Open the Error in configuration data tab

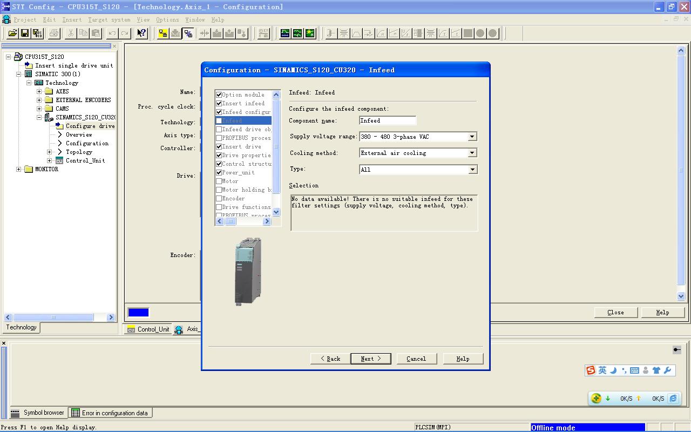pyautogui.click(x=110, y=413)
